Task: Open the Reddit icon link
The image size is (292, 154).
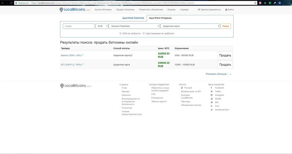Action: tap(211, 99)
